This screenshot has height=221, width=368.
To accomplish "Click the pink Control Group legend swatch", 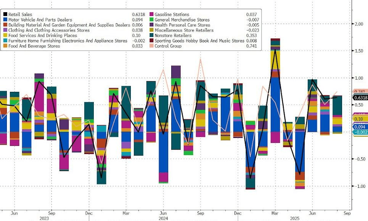I will tap(152, 46).
